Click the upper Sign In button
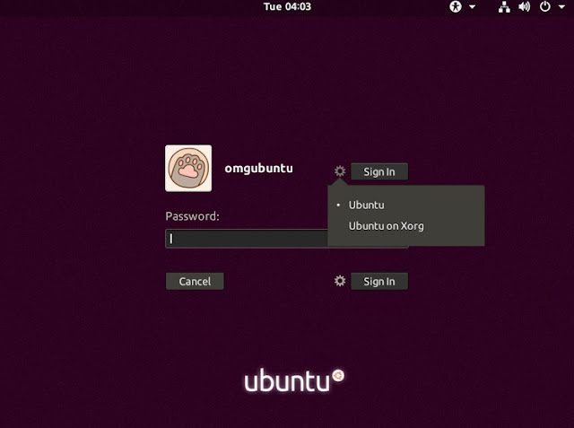Screen dimensions: 574x428 [379, 171]
